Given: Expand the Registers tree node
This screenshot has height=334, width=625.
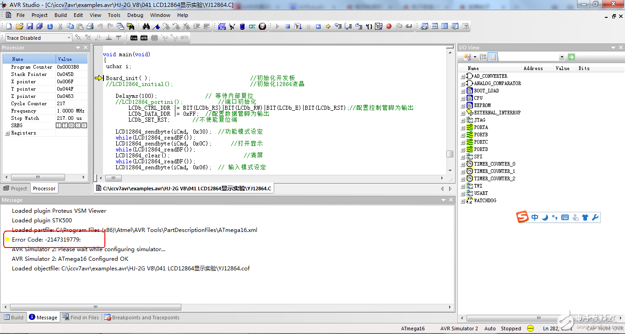Looking at the screenshot, I should [7, 133].
